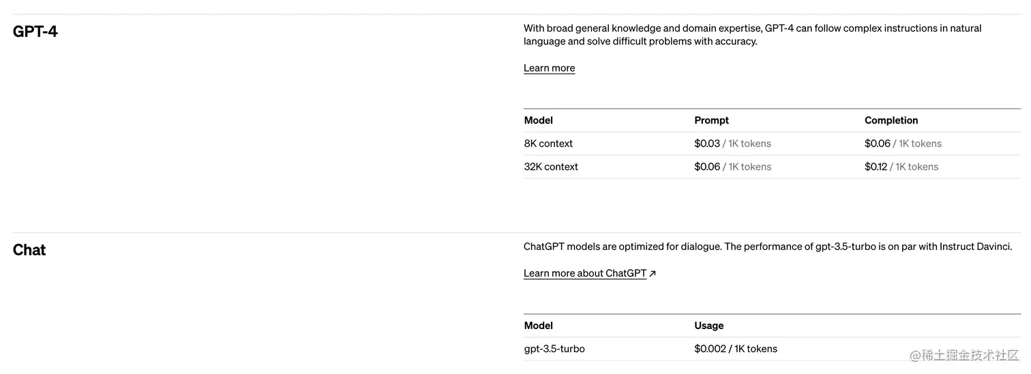
Task: Select the Chat section heading
Action: click(x=29, y=250)
